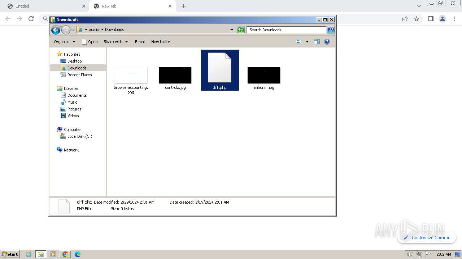This screenshot has width=462, height=259.
Task: Click the Downloads breadcrumb arrow after admin
Action: [x=102, y=29]
